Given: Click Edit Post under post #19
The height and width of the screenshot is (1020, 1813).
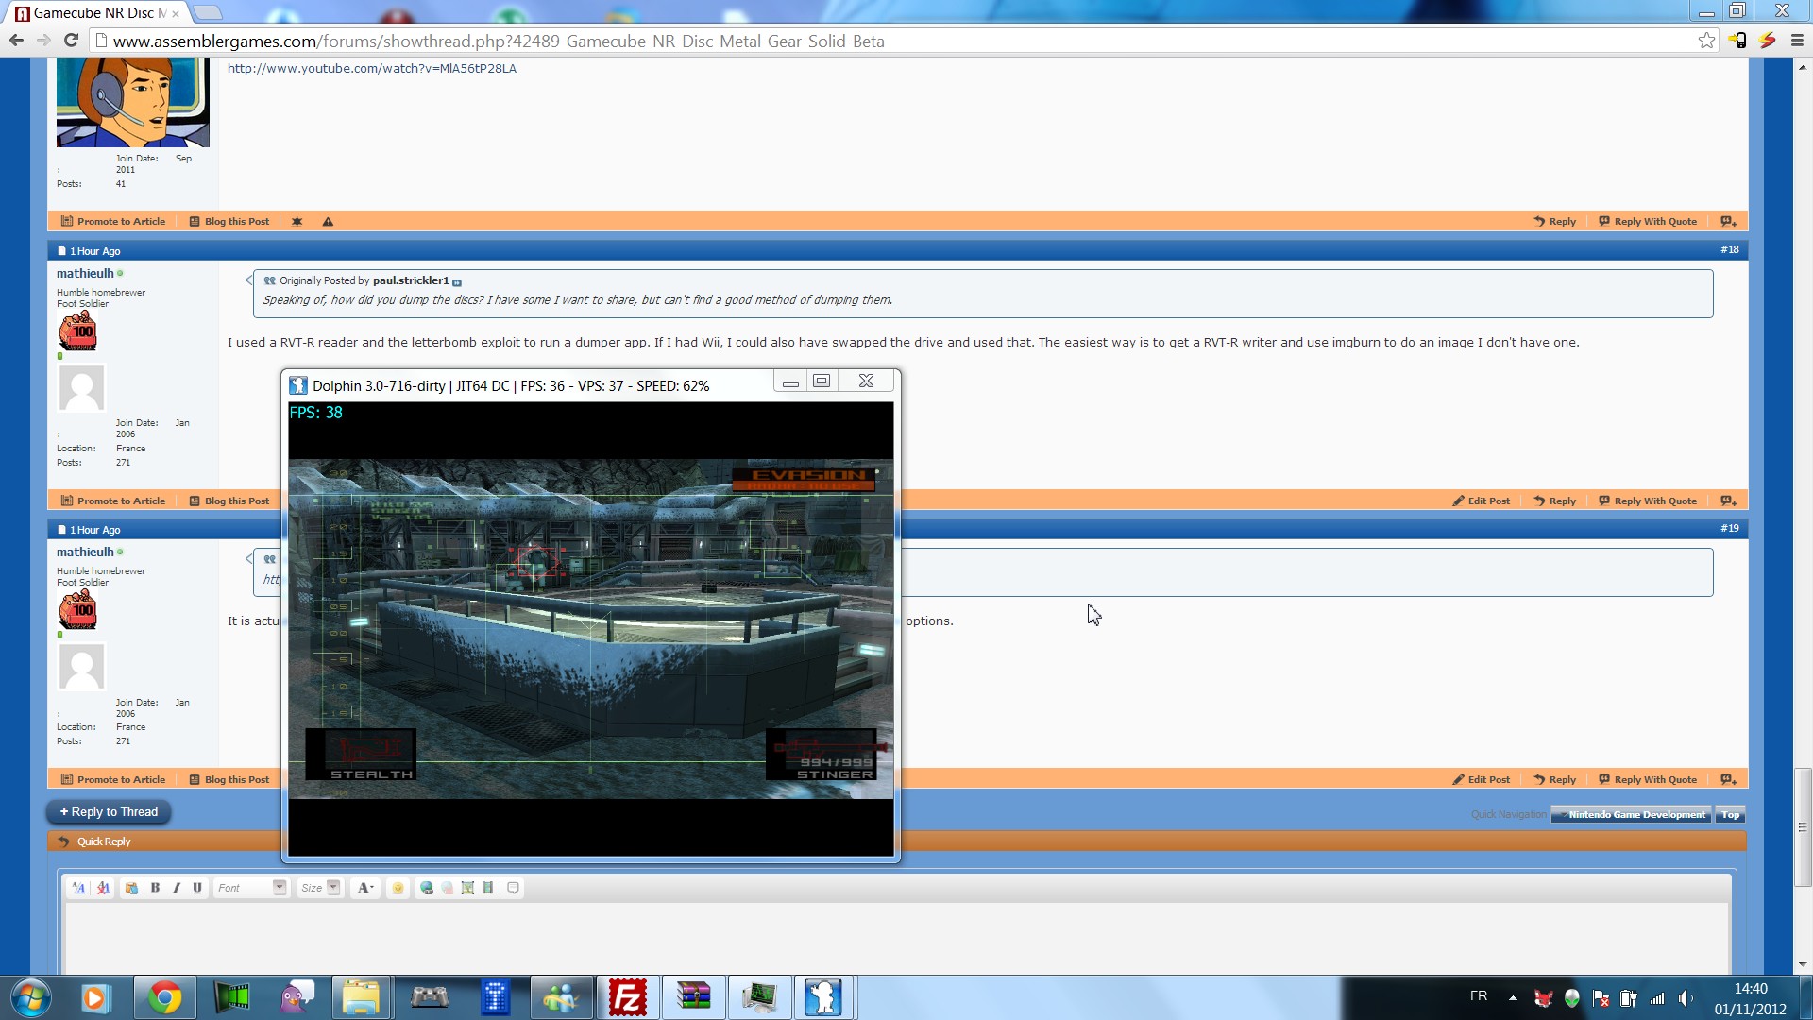Looking at the screenshot, I should 1482,779.
